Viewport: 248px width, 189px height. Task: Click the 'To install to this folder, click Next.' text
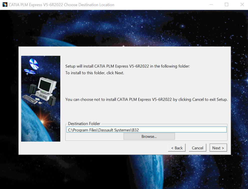95,73
